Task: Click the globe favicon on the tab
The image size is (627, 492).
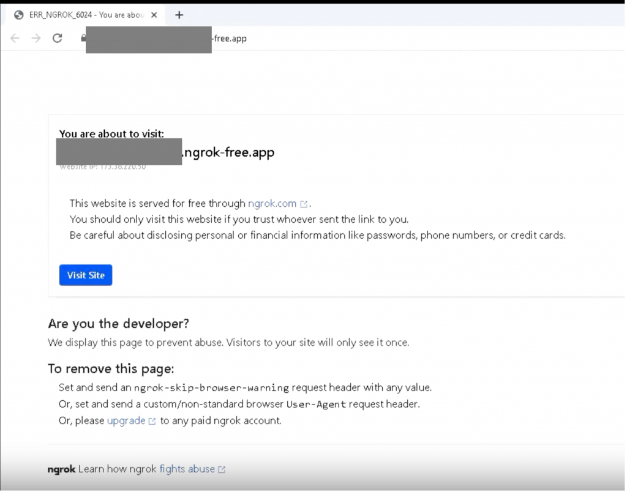Action: click(19, 15)
